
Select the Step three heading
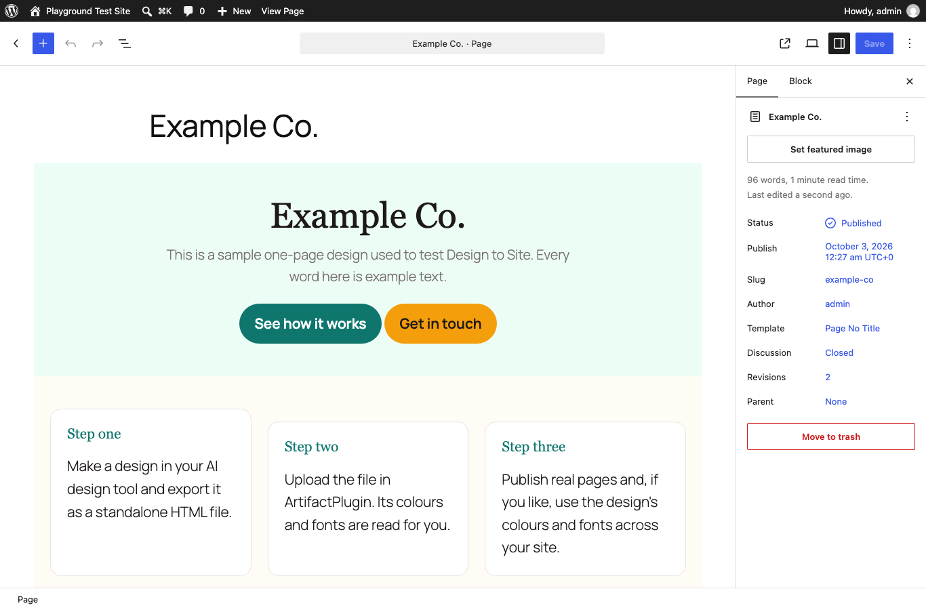534,447
